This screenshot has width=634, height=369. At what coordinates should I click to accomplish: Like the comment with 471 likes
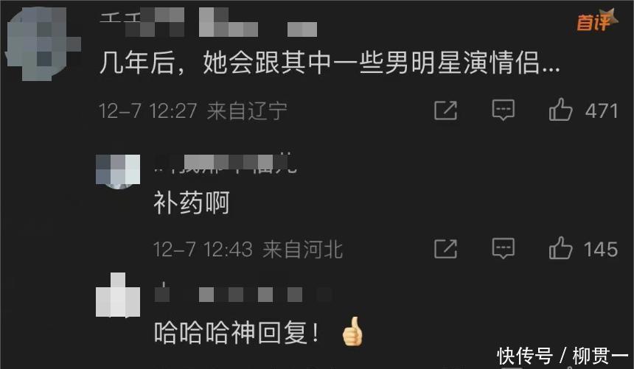point(560,110)
